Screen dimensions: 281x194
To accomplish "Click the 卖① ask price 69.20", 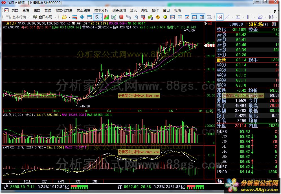I will (241, 55).
